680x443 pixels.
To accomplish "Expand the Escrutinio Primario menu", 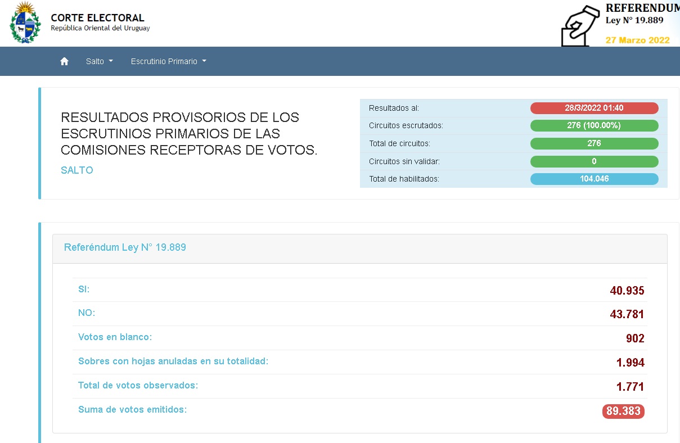I will 168,61.
